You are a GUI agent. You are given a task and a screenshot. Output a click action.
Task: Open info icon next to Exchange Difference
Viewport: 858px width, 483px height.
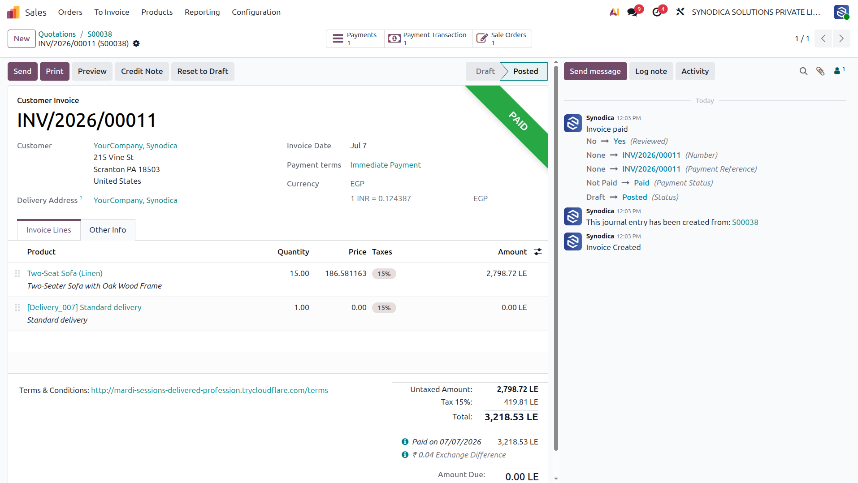click(x=405, y=455)
